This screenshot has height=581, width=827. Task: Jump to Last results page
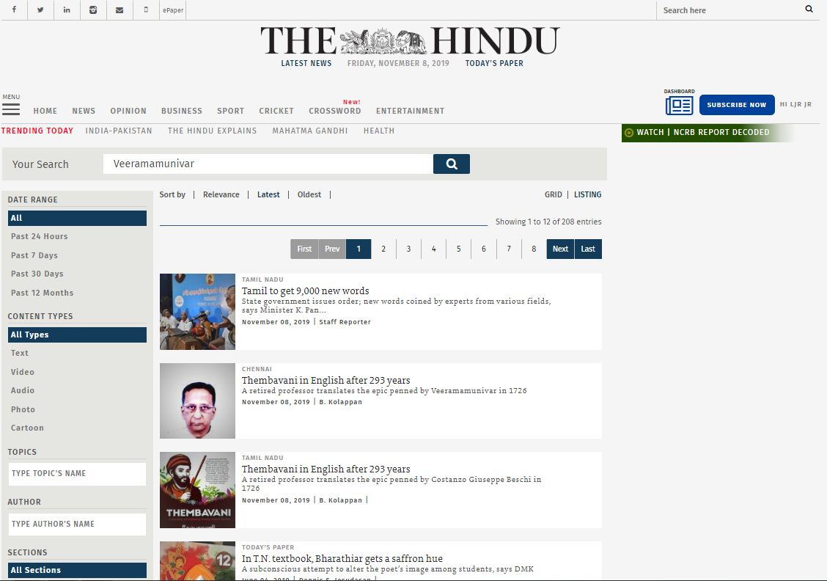[x=588, y=249]
